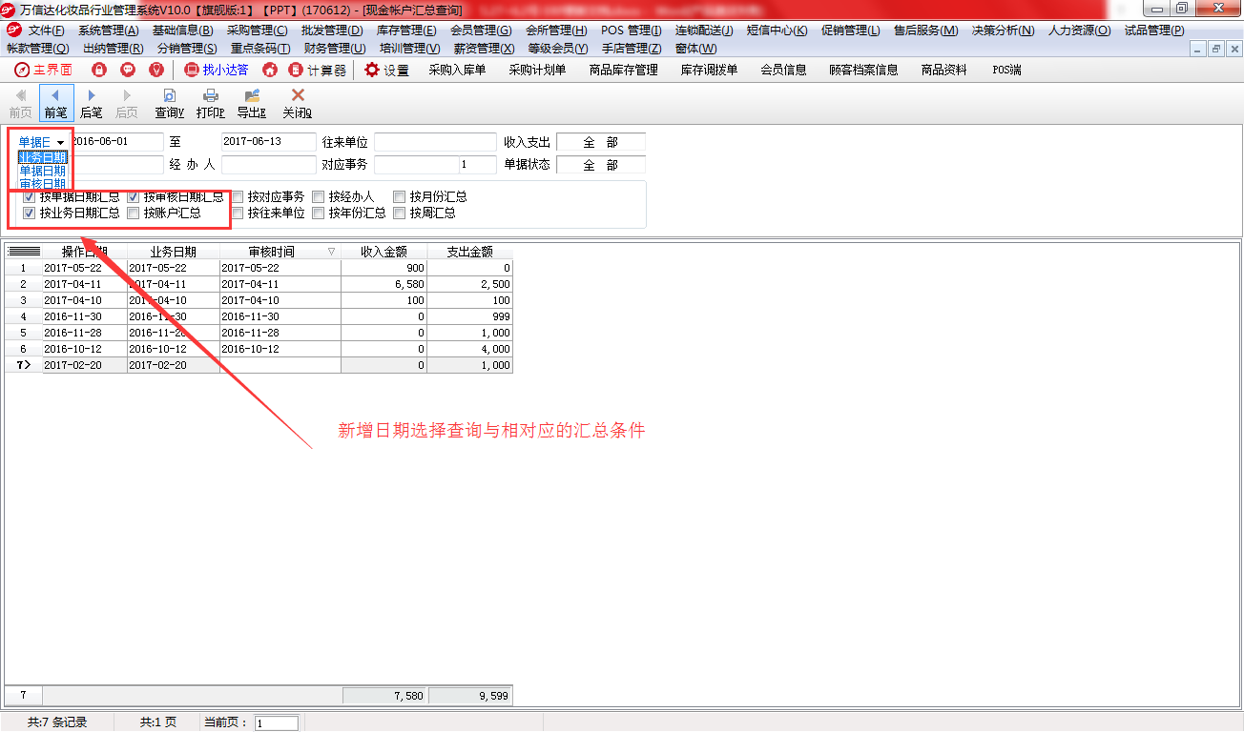Open 库存调拨单 shortcut
Screen dimensions: 1244x732
709,70
